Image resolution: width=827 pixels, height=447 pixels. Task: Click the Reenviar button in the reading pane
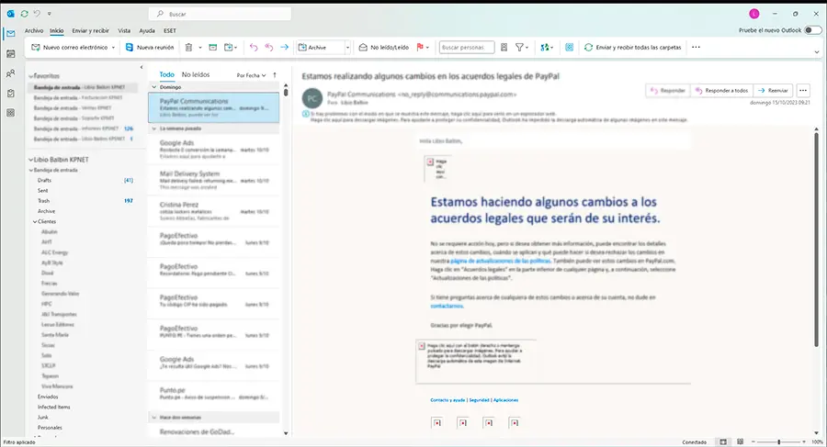(773, 91)
